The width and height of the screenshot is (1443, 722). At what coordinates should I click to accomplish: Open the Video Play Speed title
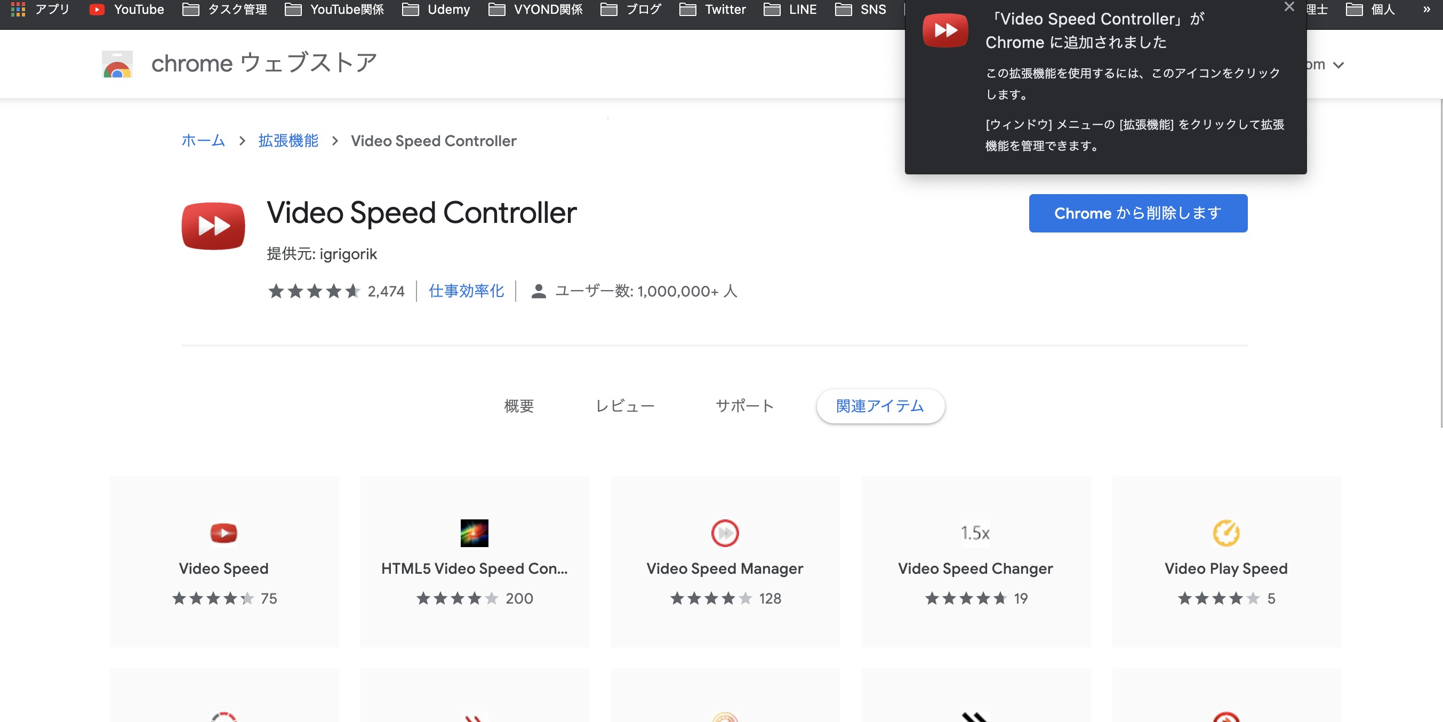pyautogui.click(x=1225, y=568)
